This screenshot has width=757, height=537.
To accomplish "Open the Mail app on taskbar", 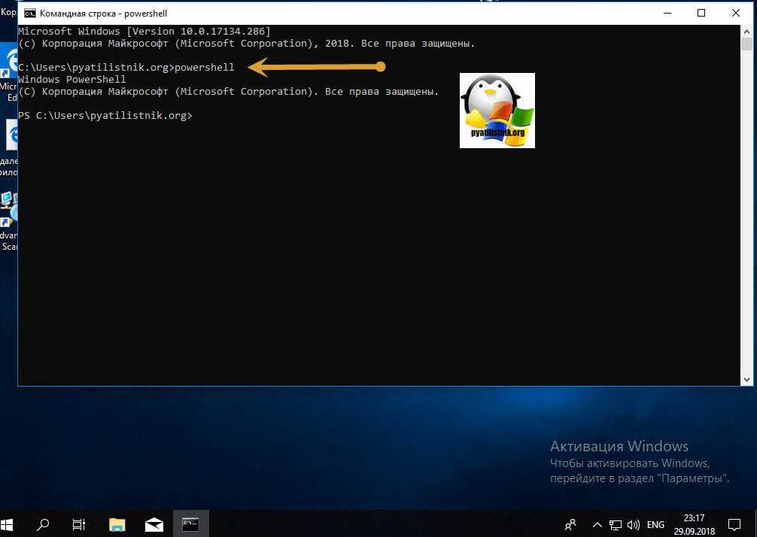I will pos(154,524).
